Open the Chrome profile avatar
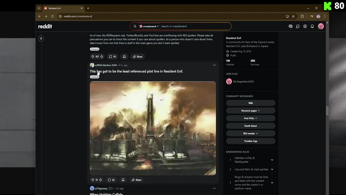The width and height of the screenshot is (346, 195). tap(318, 16)
